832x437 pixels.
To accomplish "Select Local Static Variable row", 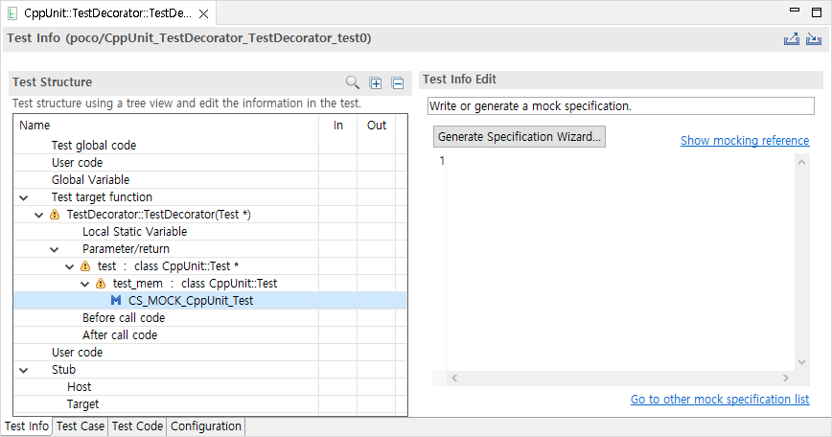I will point(210,232).
